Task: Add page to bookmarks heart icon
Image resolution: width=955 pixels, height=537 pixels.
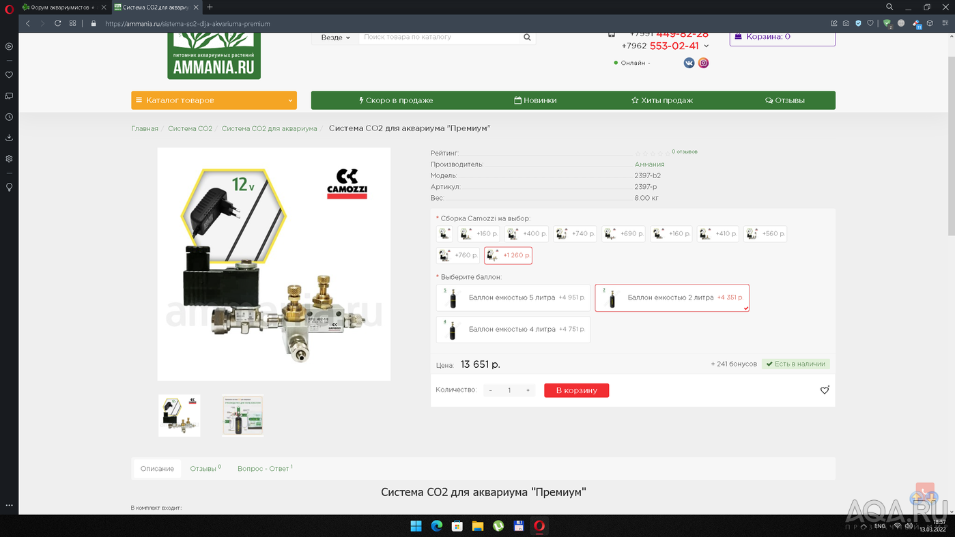Action: click(870, 23)
